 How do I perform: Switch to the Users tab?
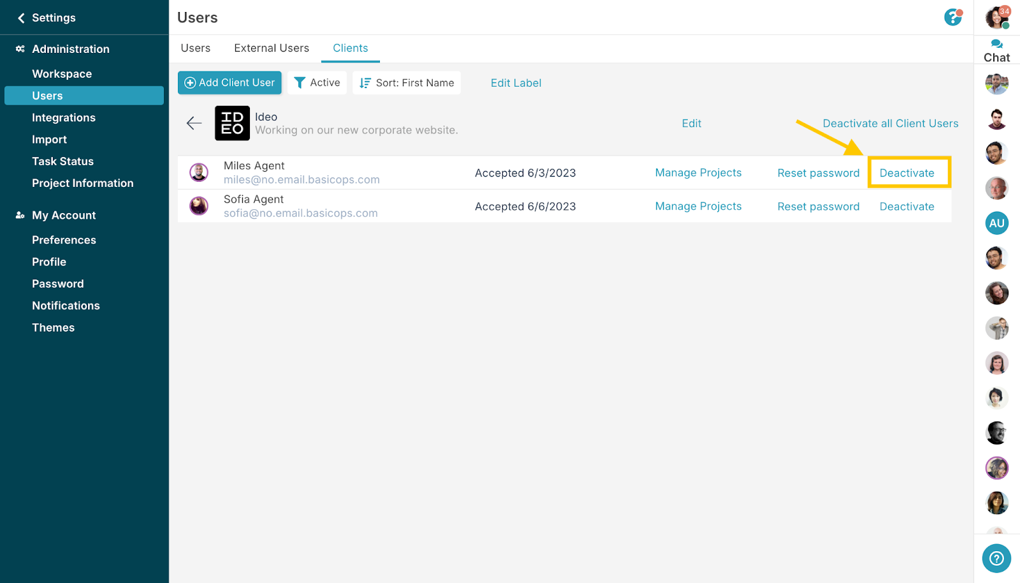196,48
